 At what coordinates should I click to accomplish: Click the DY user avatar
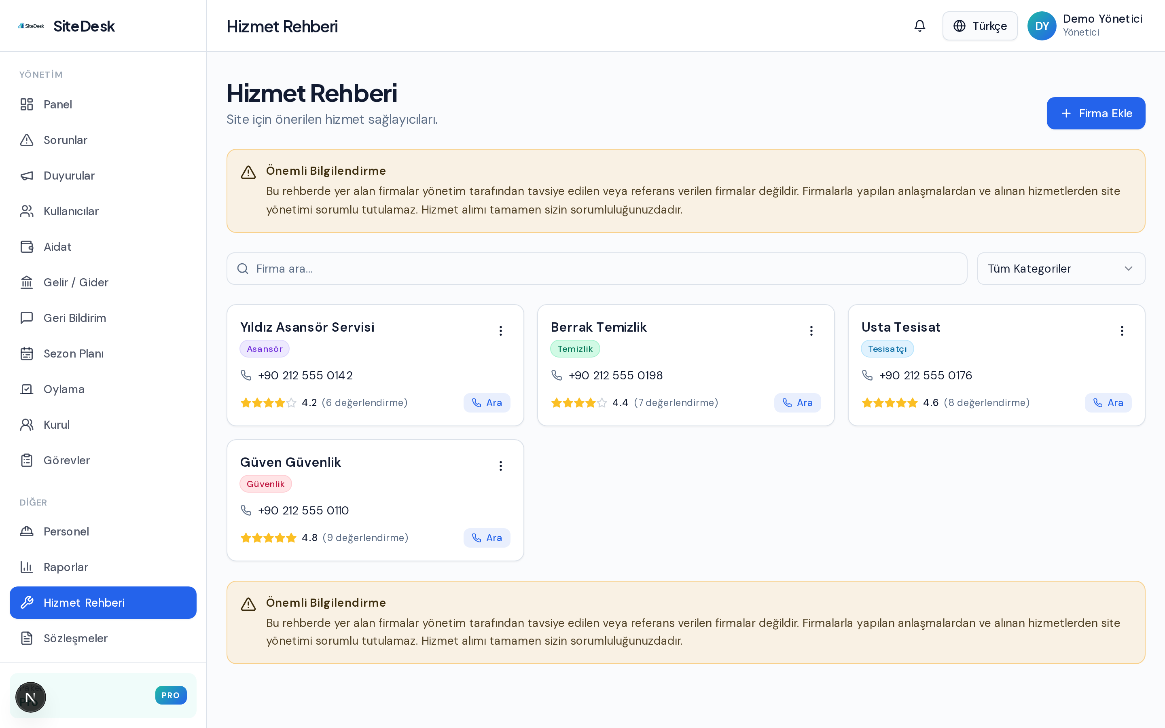click(x=1042, y=26)
